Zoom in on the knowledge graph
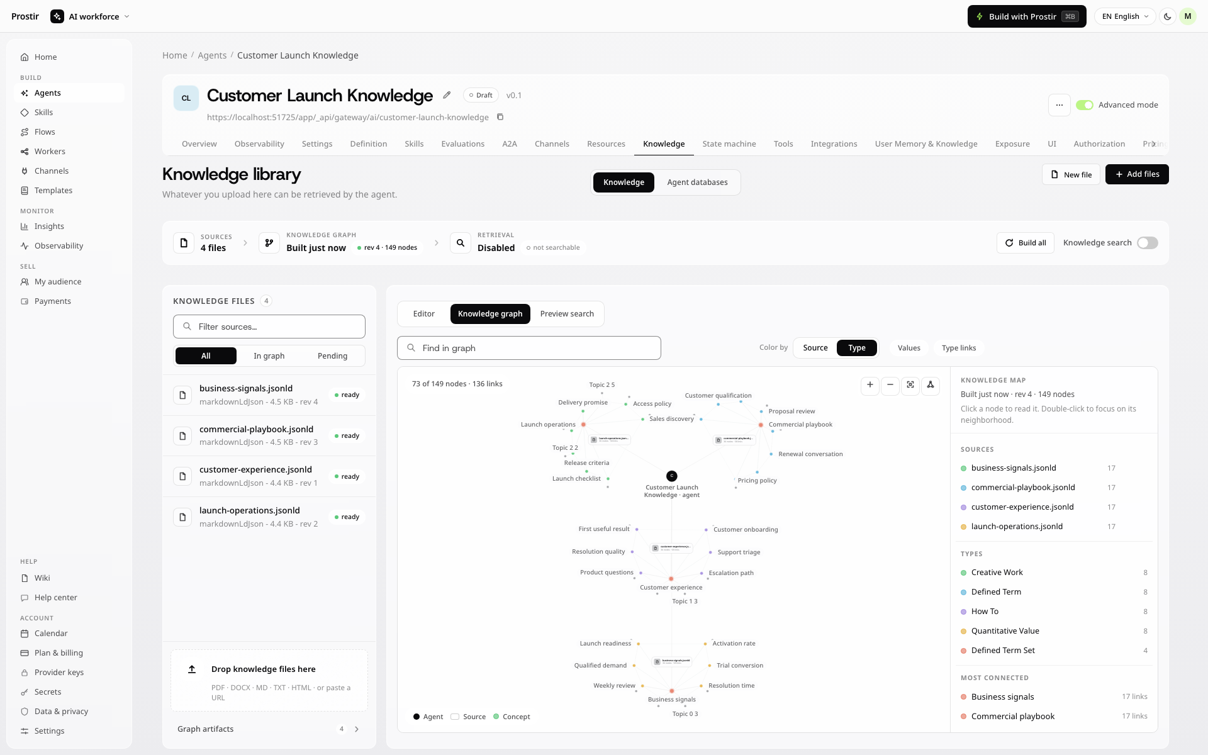The width and height of the screenshot is (1208, 755). pos(870,384)
